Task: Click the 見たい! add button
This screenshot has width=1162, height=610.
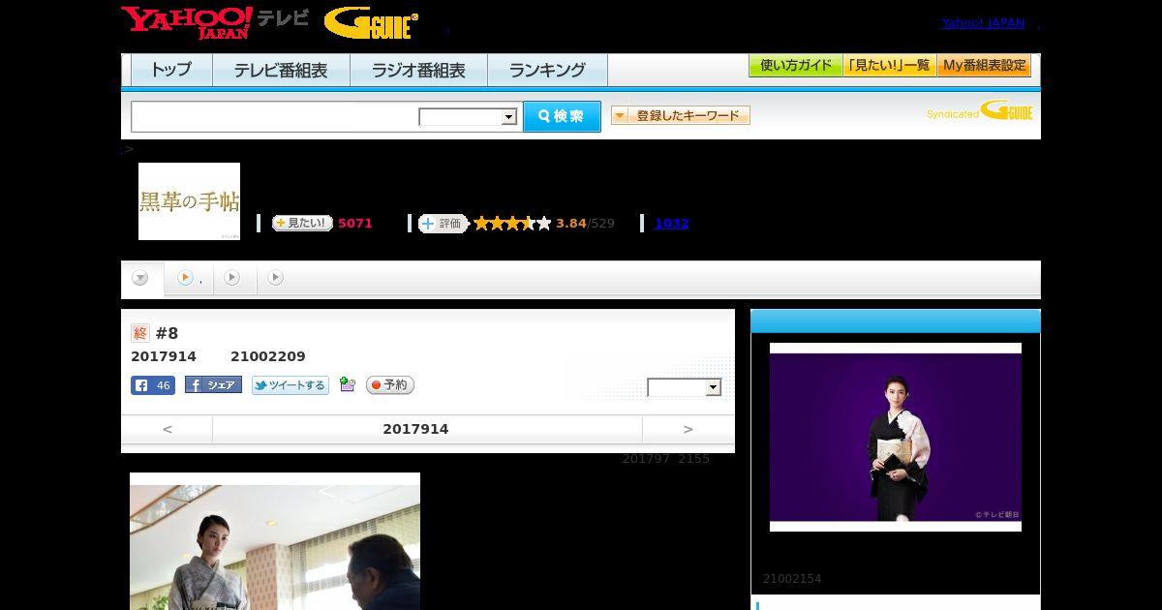Action: point(302,223)
